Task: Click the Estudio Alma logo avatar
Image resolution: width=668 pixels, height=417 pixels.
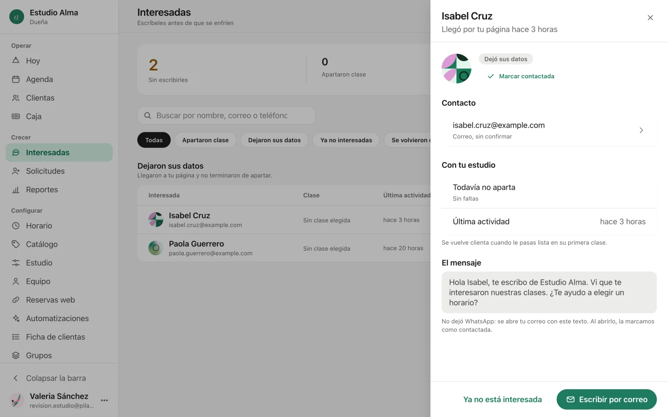Action: [x=17, y=17]
